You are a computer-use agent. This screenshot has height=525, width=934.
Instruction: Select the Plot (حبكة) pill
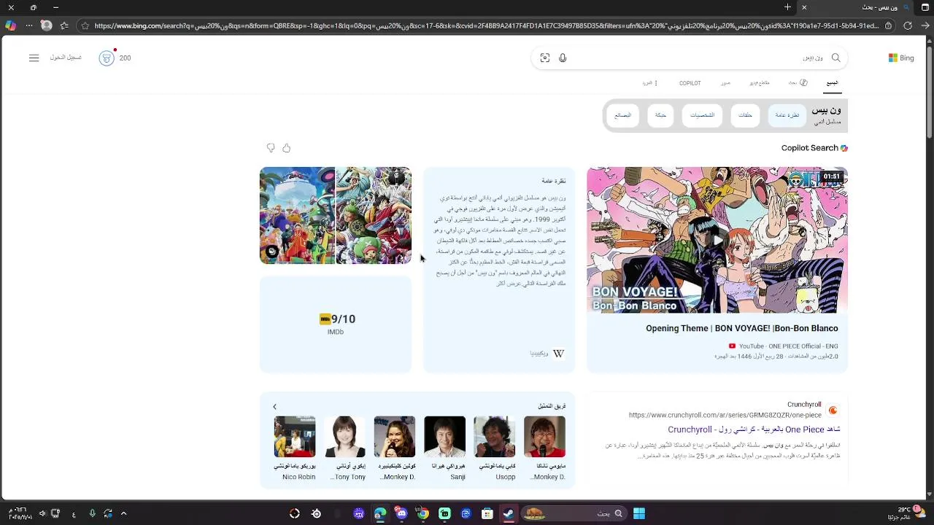[x=660, y=115]
